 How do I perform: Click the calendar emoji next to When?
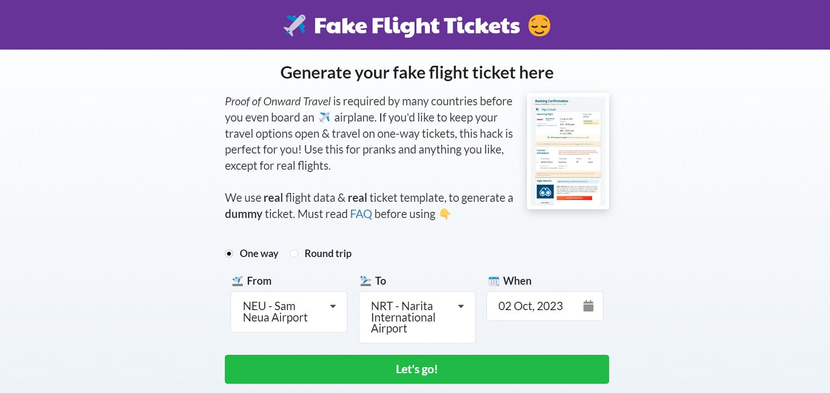click(494, 281)
